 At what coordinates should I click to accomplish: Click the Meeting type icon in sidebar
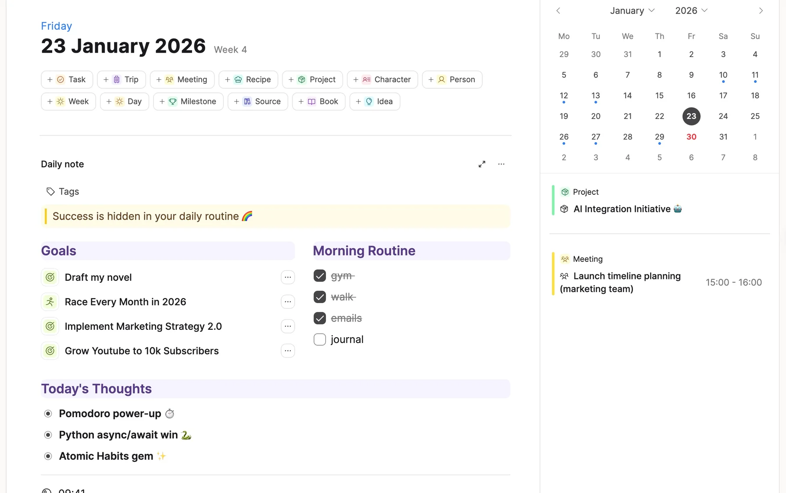point(565,259)
